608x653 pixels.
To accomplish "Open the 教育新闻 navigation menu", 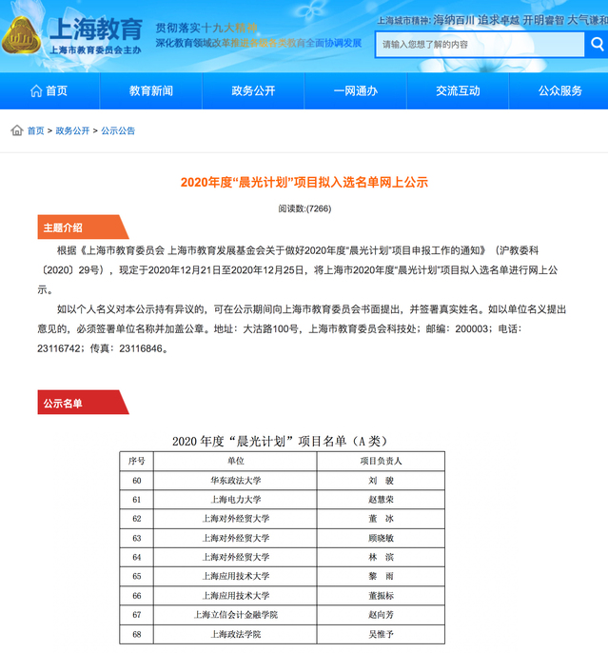I will pyautogui.click(x=151, y=91).
